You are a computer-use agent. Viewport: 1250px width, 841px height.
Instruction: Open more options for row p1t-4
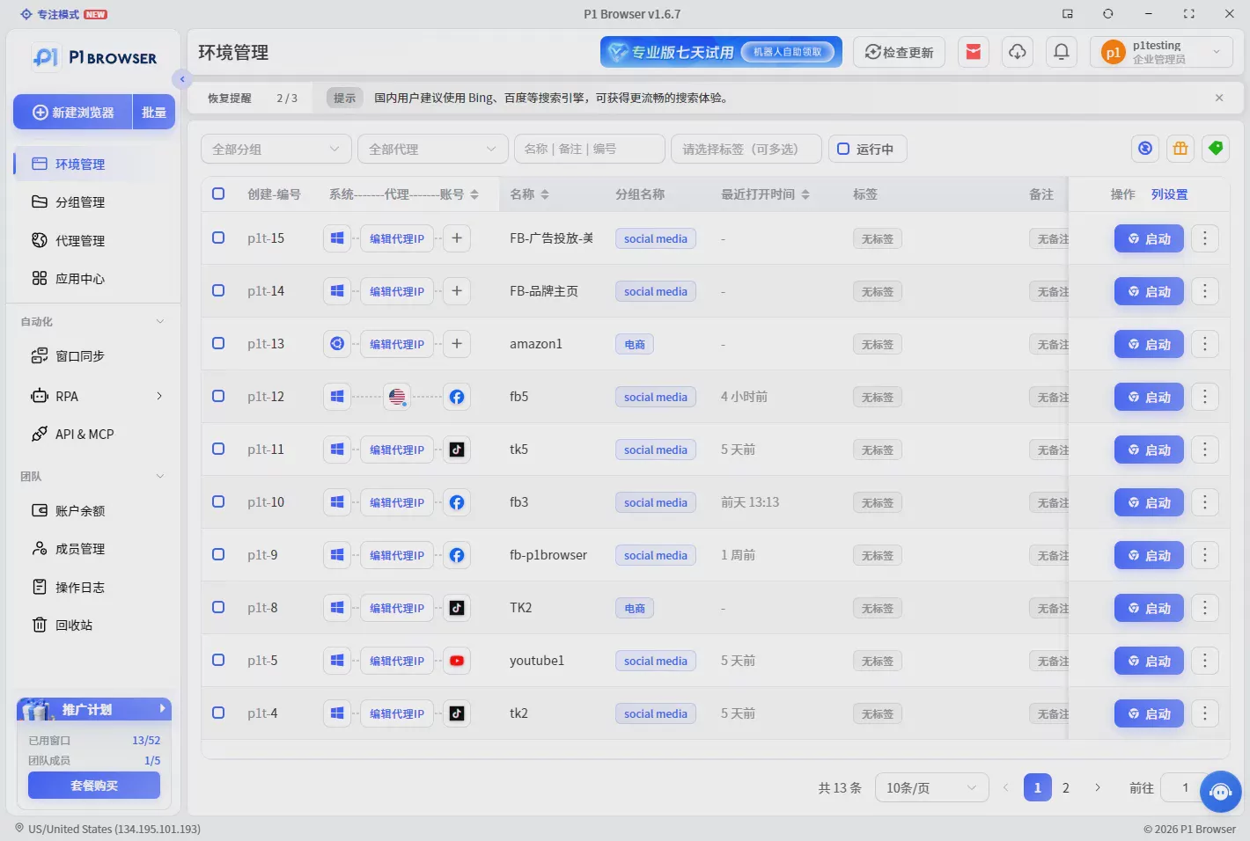tap(1205, 713)
